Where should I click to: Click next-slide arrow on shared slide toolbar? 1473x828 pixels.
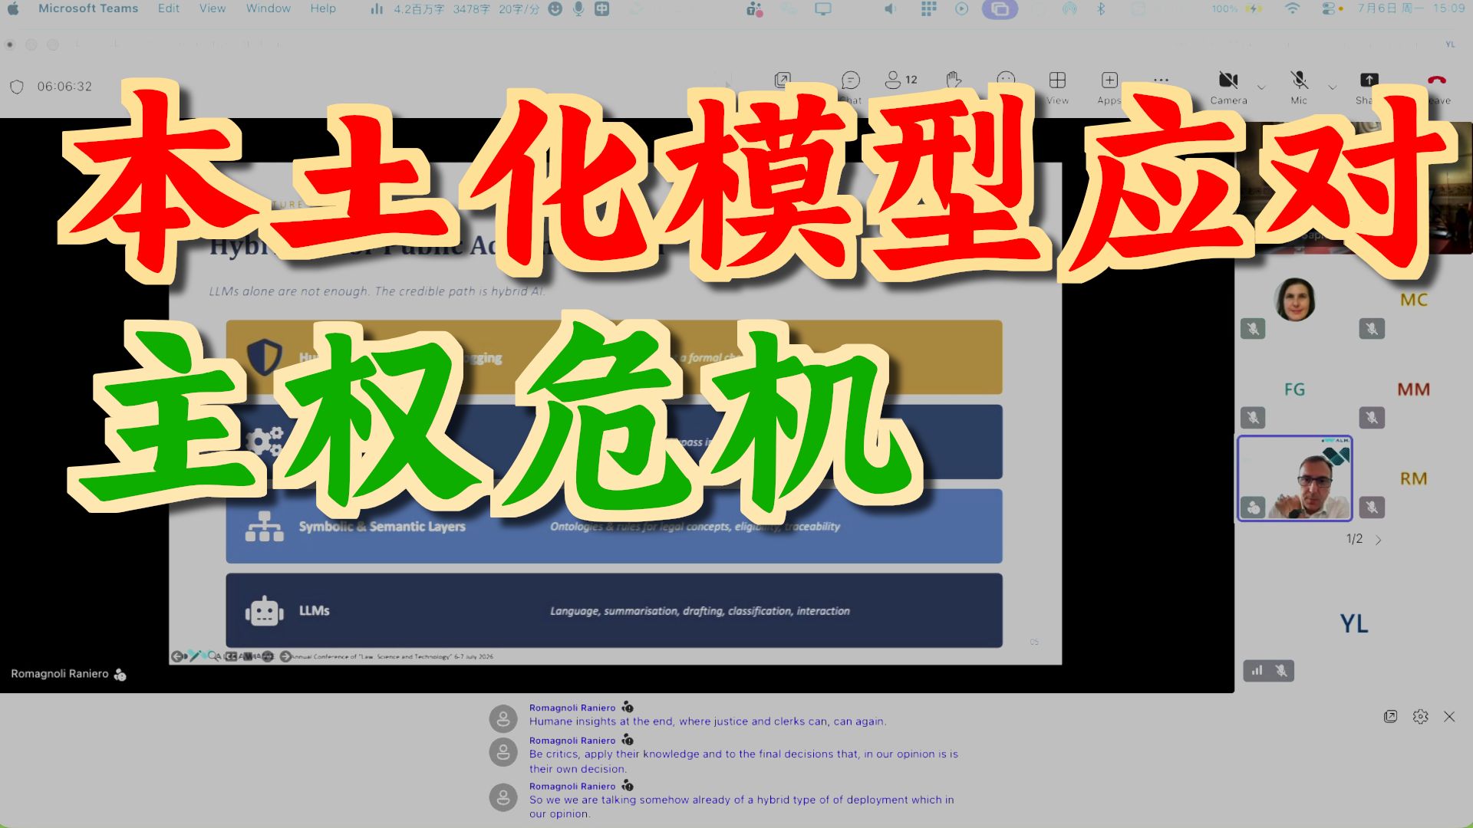click(285, 656)
